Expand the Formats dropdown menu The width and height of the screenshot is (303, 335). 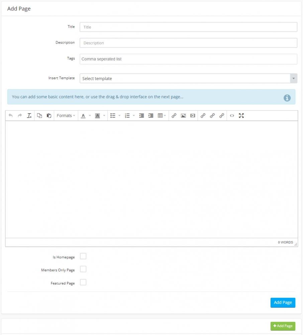tap(66, 116)
